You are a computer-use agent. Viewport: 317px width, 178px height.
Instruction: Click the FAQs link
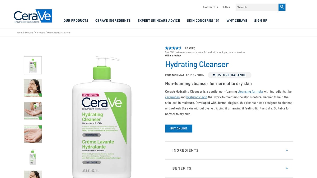pos(226,7)
